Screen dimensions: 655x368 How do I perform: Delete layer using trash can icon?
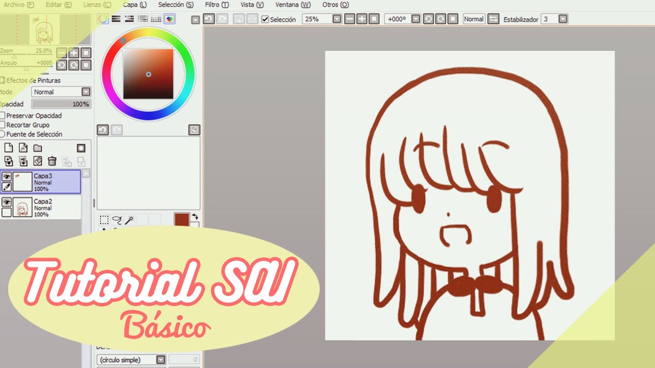52,161
